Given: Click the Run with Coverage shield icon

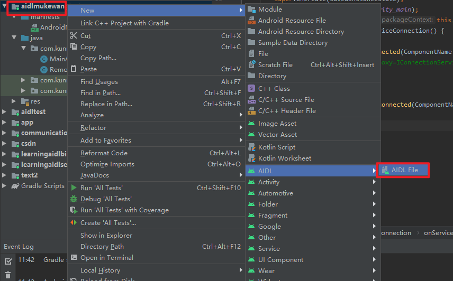Looking at the screenshot, I should tap(74, 210).
